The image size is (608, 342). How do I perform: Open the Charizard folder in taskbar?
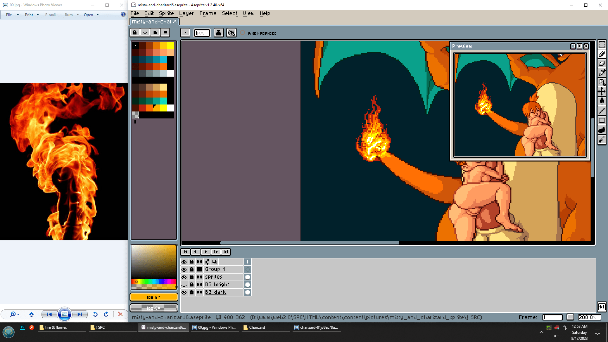click(256, 327)
